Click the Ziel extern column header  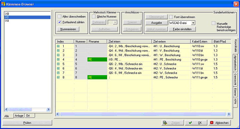click(x=171, y=42)
